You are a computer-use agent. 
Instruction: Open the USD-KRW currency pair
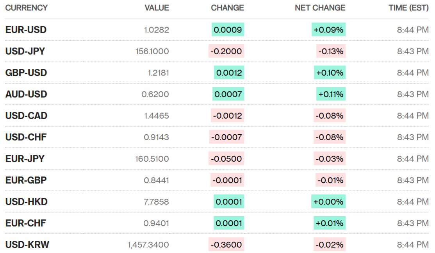coord(27,245)
